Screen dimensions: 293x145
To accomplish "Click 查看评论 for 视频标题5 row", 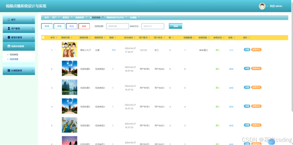I will click(x=256, y=87).
